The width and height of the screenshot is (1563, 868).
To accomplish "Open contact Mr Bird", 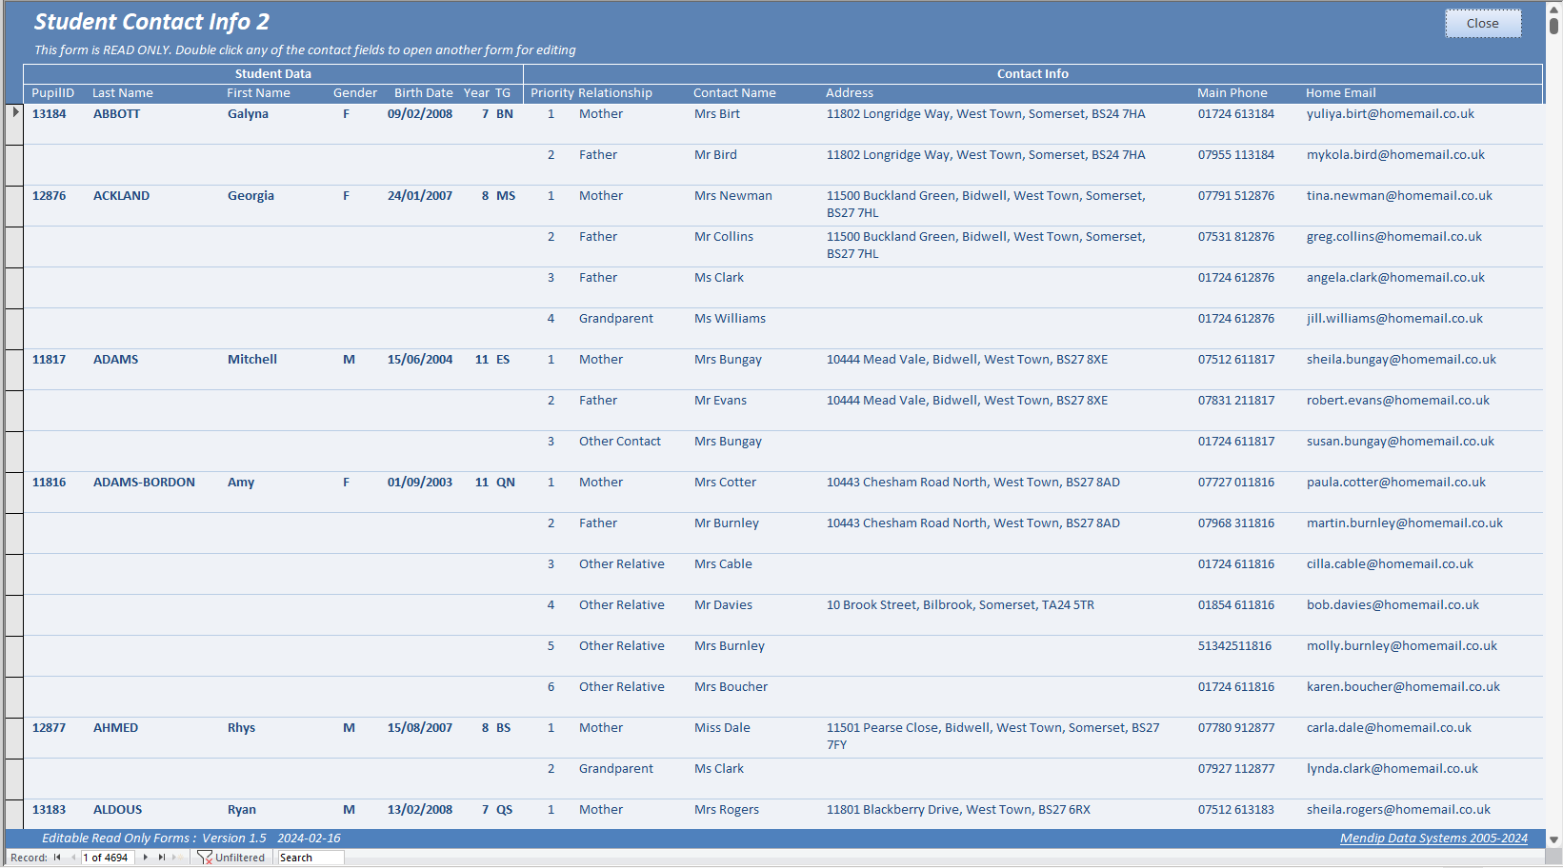I will (x=715, y=155).
